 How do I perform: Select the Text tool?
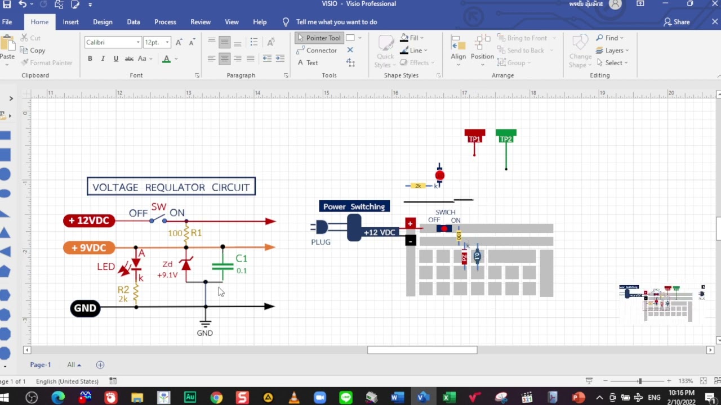click(308, 62)
